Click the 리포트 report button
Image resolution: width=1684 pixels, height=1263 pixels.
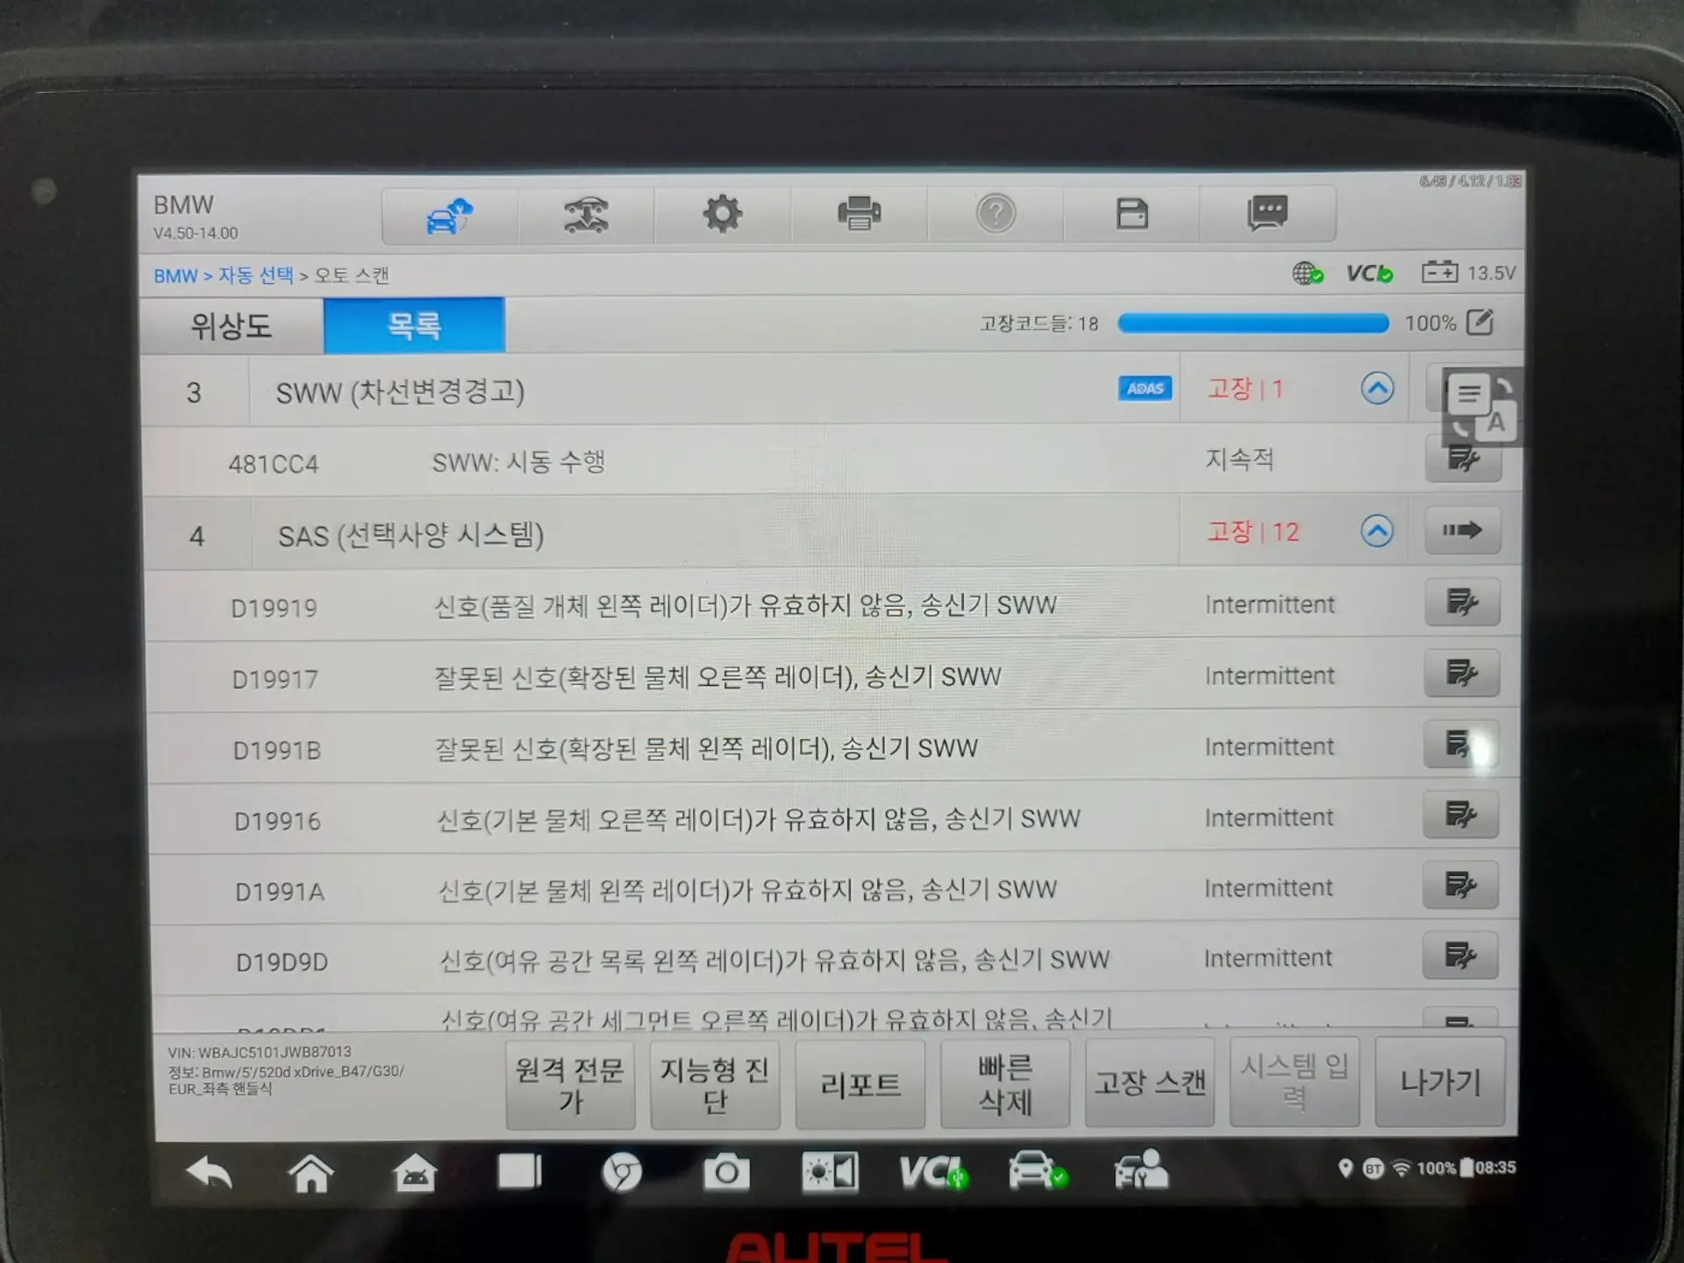pos(860,1084)
